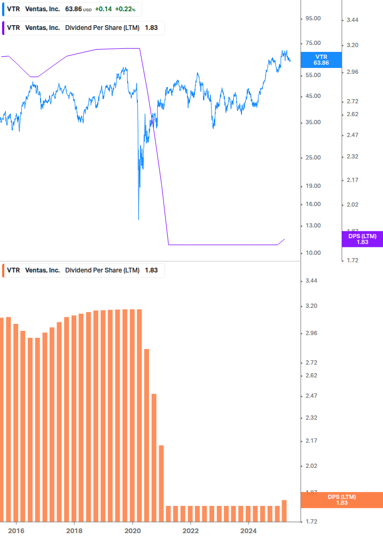Click the 35.00 price axis label

point(313,122)
